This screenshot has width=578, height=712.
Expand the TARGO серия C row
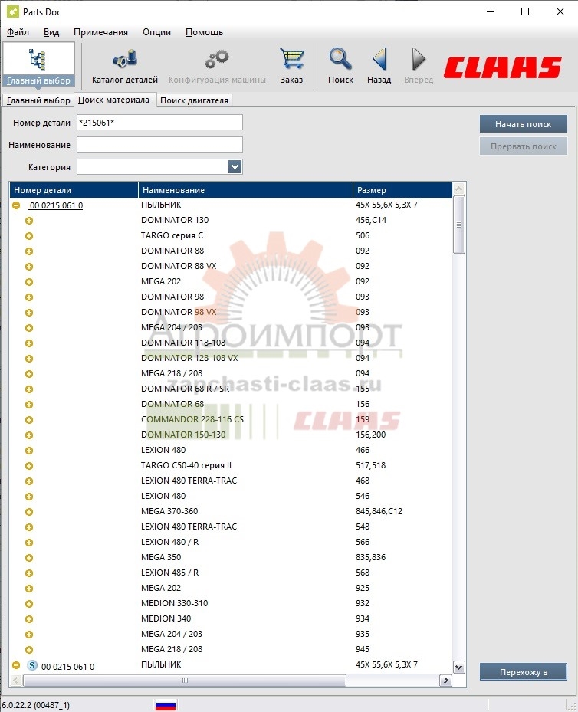click(29, 236)
